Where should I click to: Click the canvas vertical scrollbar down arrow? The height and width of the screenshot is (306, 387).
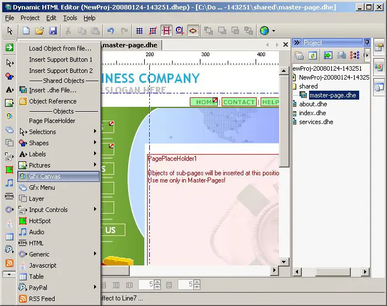(x=284, y=261)
